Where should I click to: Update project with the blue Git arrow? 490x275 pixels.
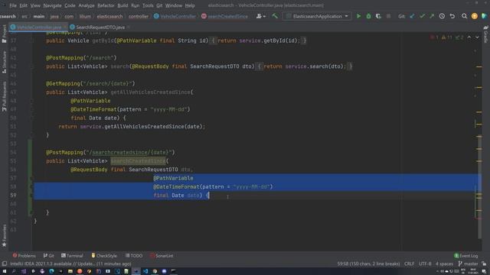pos(412,16)
